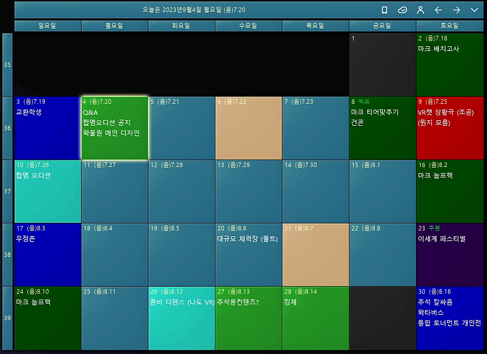Image resolution: width=487 pixels, height=354 pixels.
Task: Click the 추분 solar term label
Action: pos(434,228)
